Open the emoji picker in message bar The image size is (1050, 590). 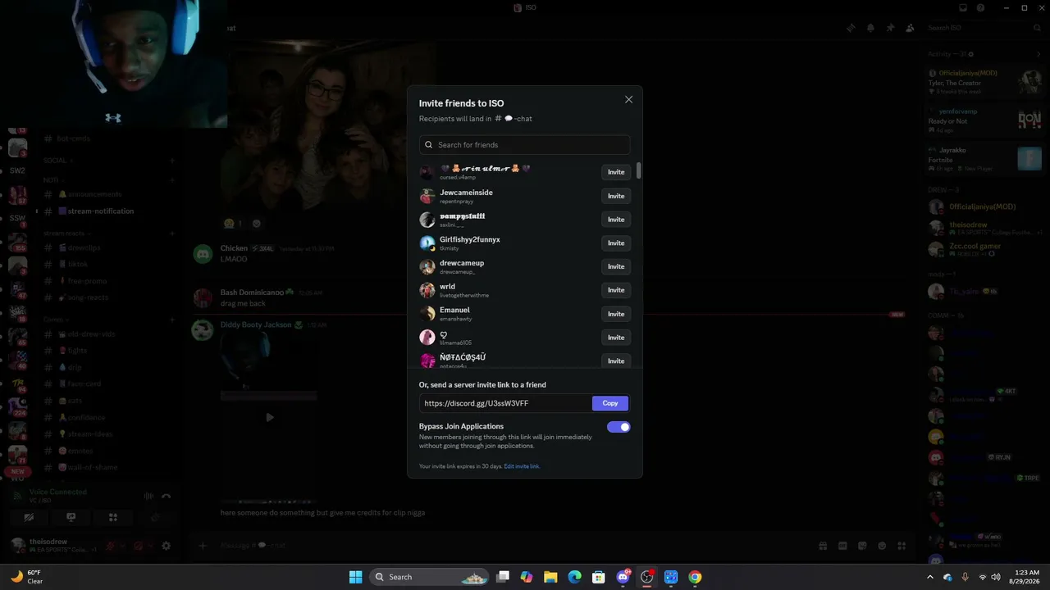point(882,546)
